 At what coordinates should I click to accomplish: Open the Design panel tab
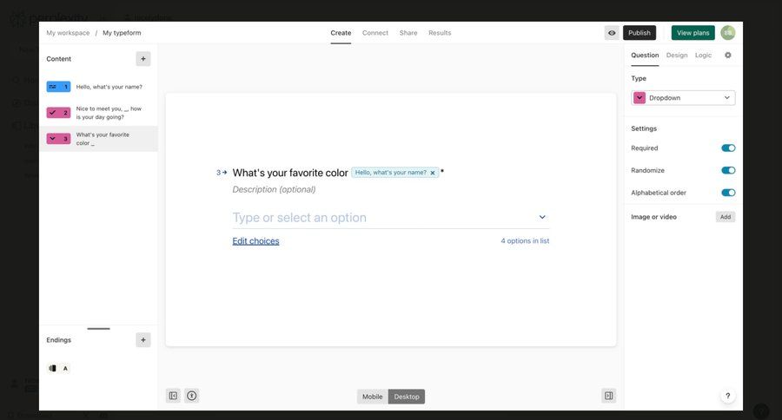tap(677, 56)
